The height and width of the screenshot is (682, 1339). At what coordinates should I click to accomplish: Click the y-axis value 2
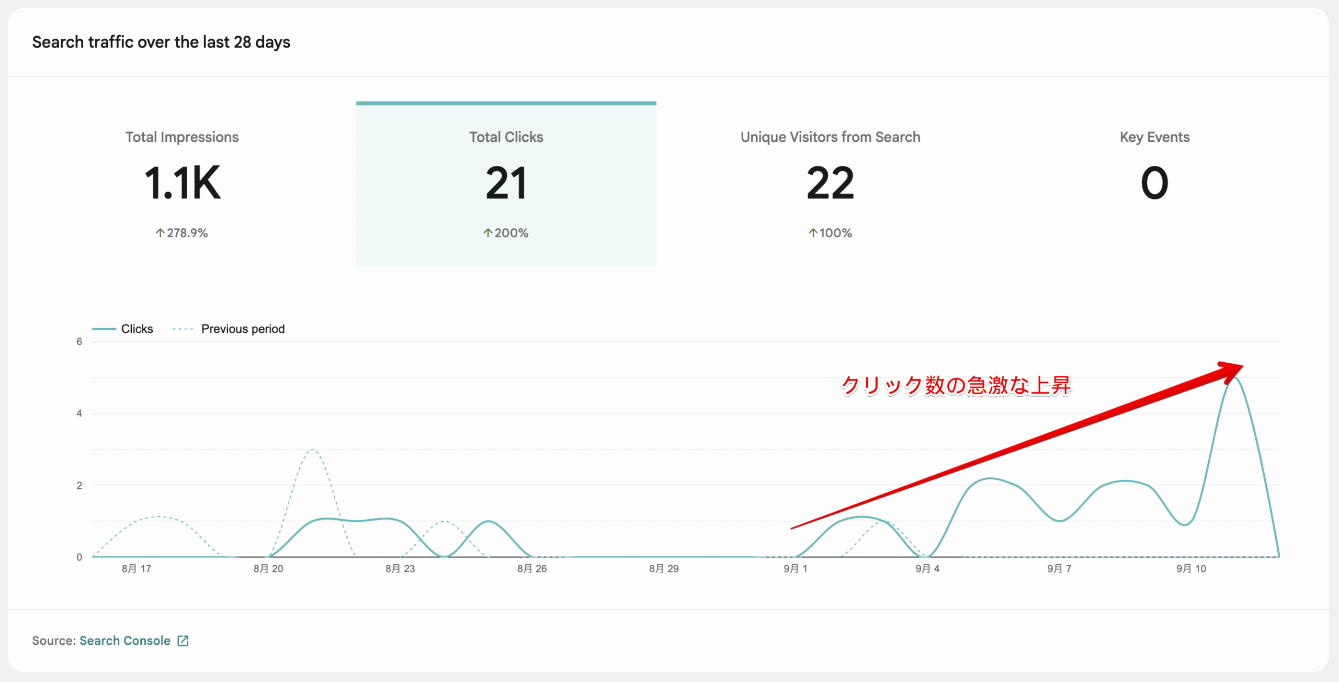tap(79, 485)
